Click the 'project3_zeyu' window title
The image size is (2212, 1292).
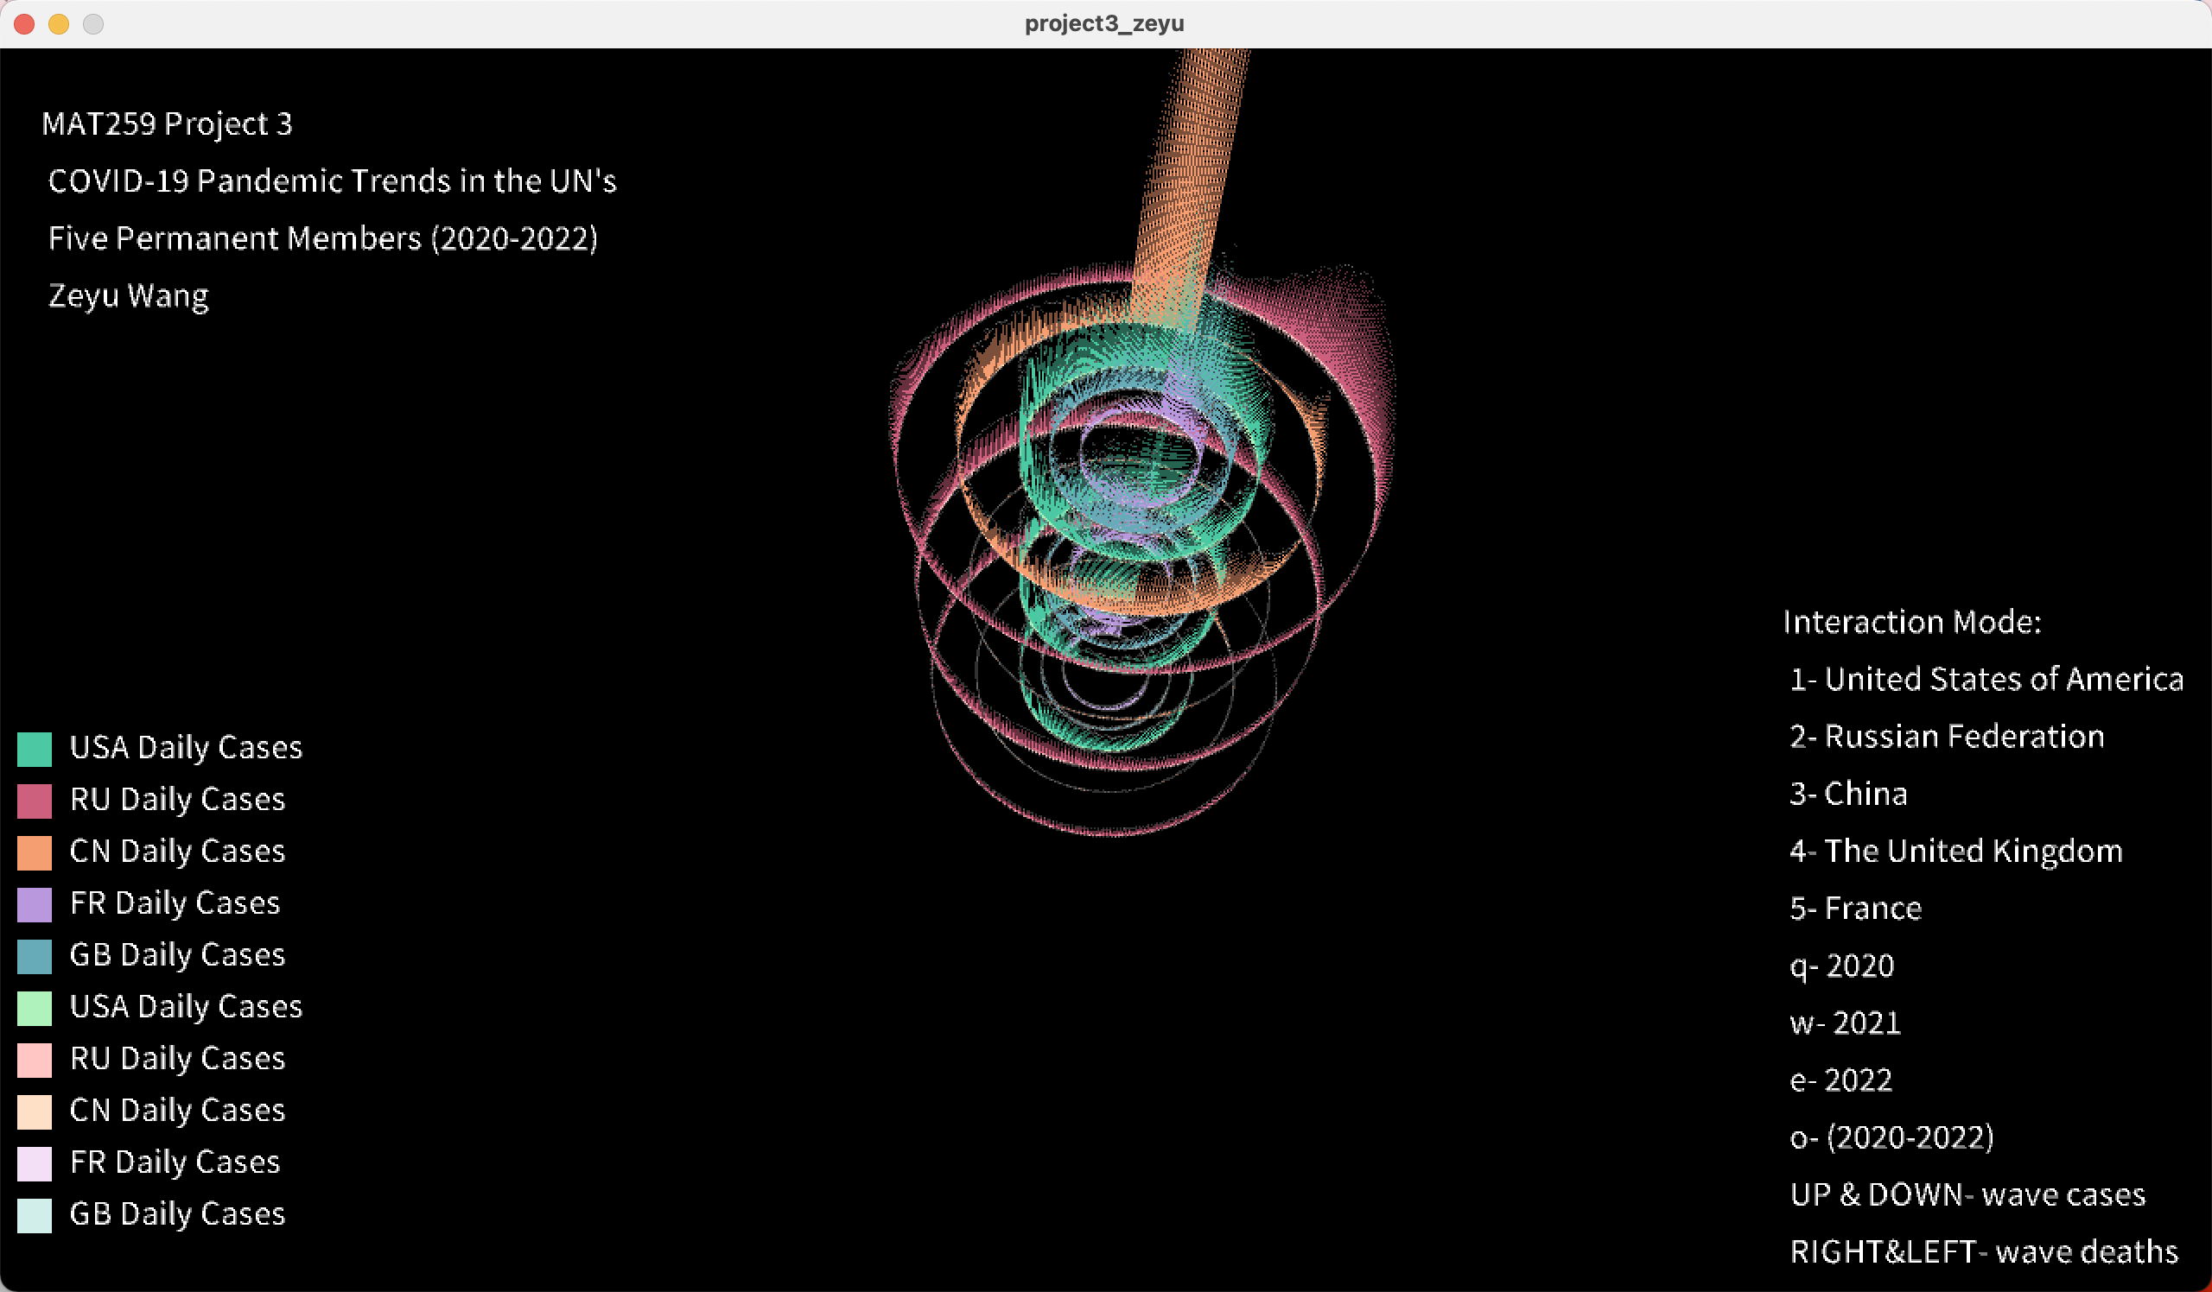1104,23
